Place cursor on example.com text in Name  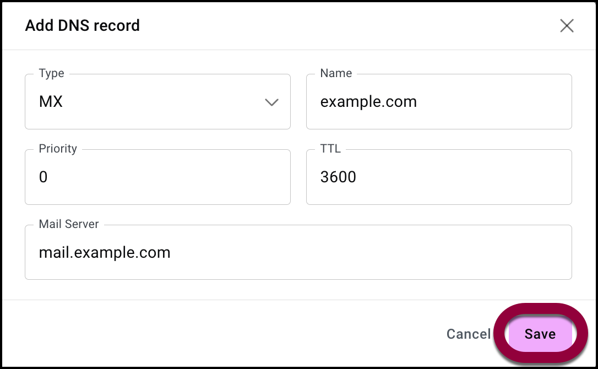point(368,102)
